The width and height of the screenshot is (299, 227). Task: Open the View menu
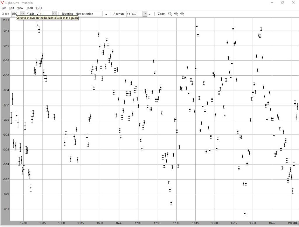20,8
